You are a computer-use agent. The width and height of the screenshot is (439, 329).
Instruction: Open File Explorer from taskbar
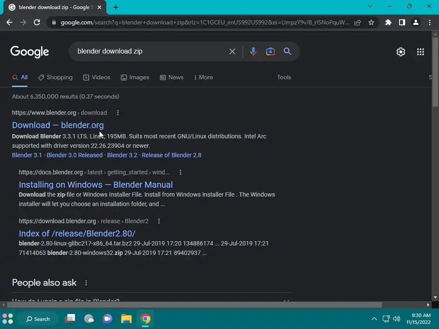[126, 319]
